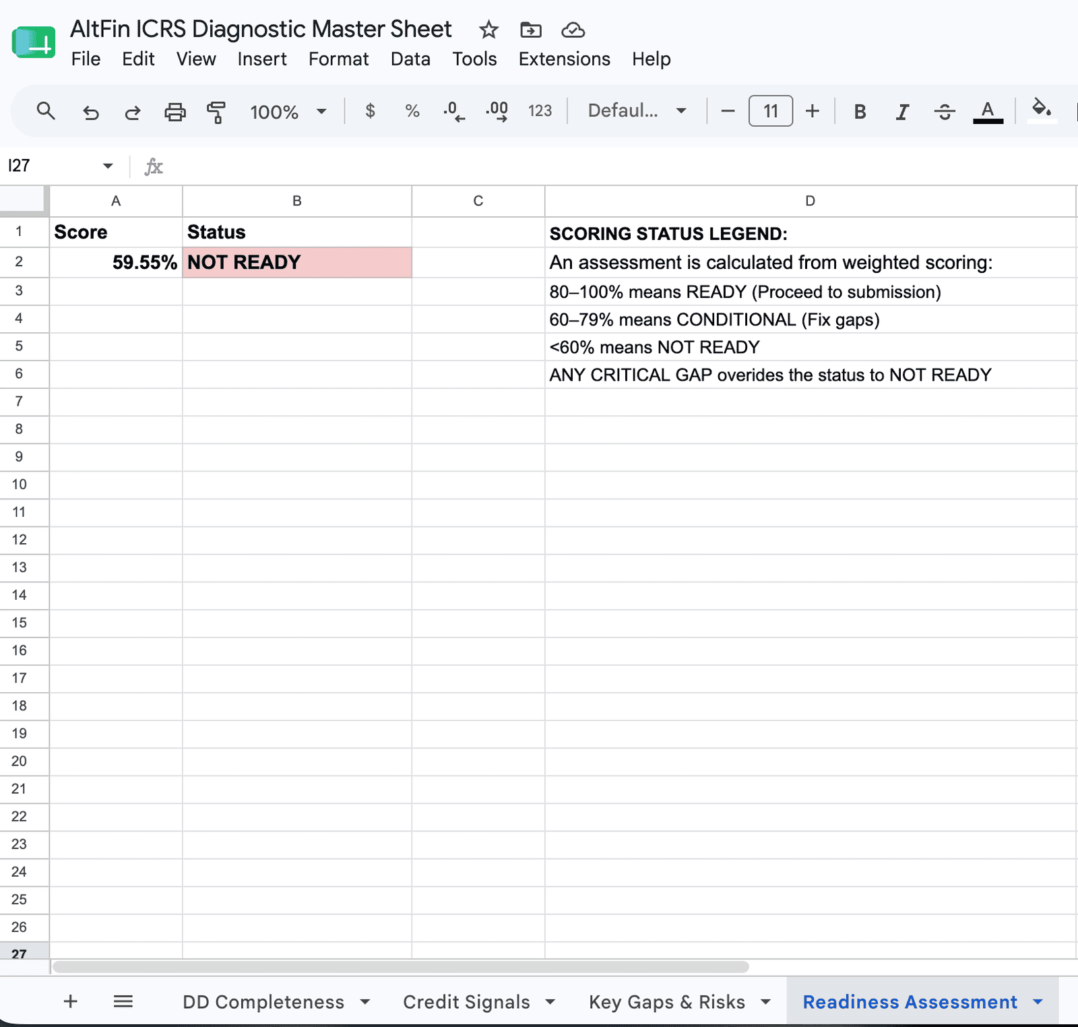View cloud save status icon
This screenshot has width=1078, height=1027.
click(x=573, y=30)
